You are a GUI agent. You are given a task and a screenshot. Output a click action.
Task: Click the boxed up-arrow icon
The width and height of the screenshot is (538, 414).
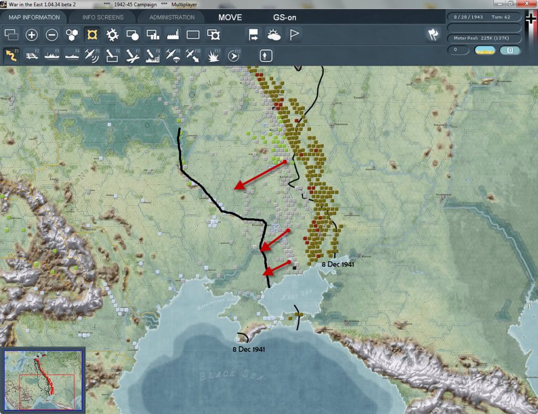266,56
